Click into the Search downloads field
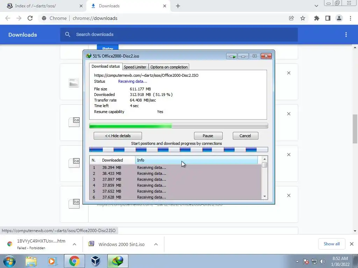The height and width of the screenshot is (268, 358). tap(179, 35)
